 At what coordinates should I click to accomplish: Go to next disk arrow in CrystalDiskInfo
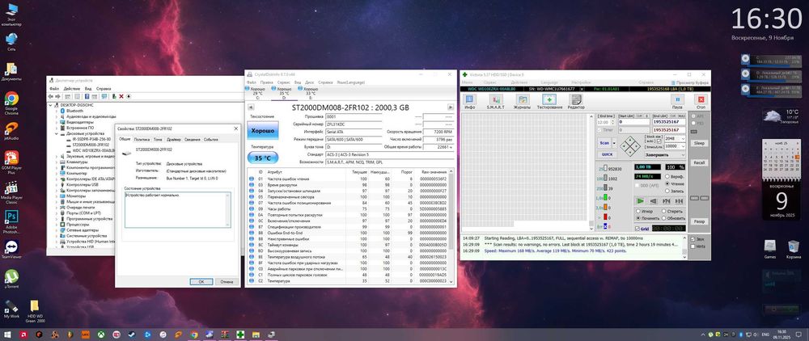[x=451, y=107]
